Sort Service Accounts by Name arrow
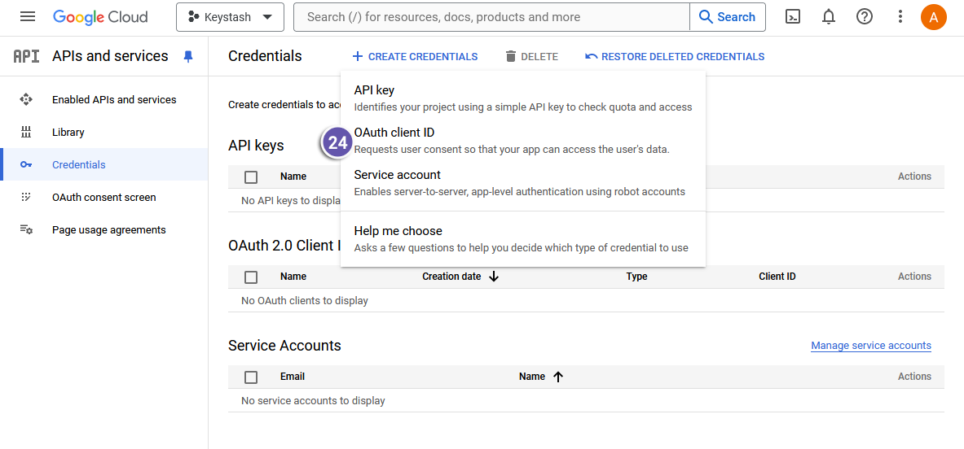Screen dimensions: 964x449 pos(558,377)
